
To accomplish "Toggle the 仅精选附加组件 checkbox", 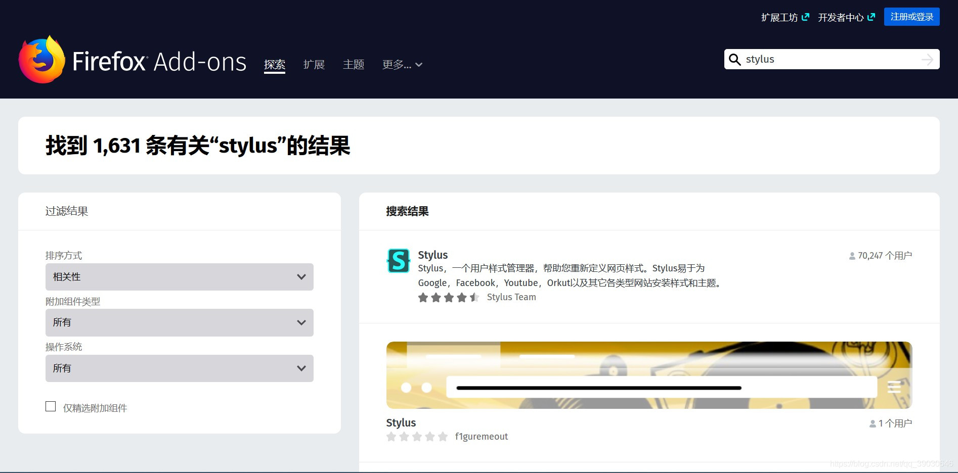I will click(x=51, y=406).
